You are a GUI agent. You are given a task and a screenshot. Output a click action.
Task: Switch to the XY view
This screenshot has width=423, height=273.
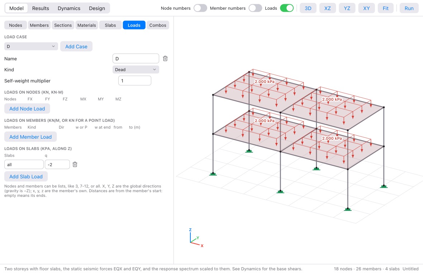[x=366, y=8]
